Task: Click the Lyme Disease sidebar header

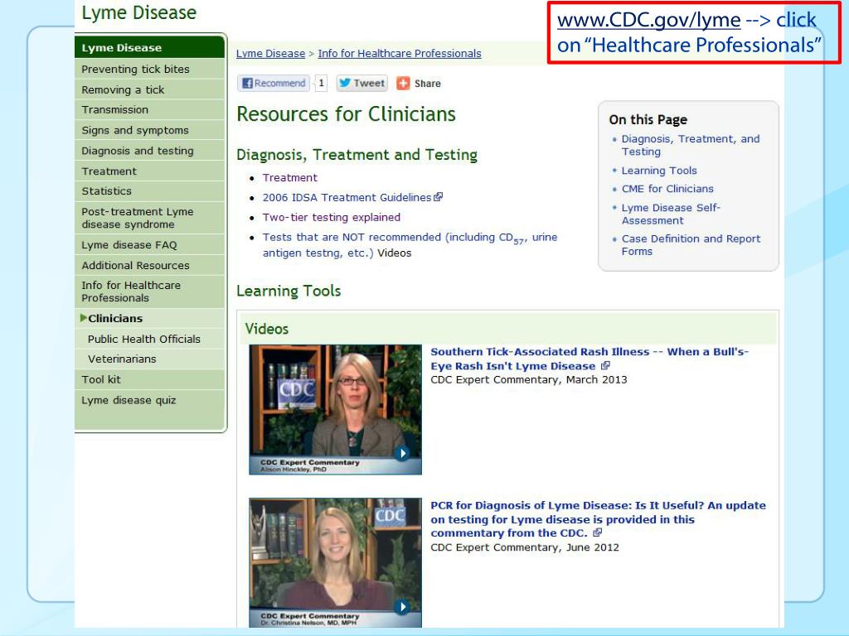Action: pos(149,47)
